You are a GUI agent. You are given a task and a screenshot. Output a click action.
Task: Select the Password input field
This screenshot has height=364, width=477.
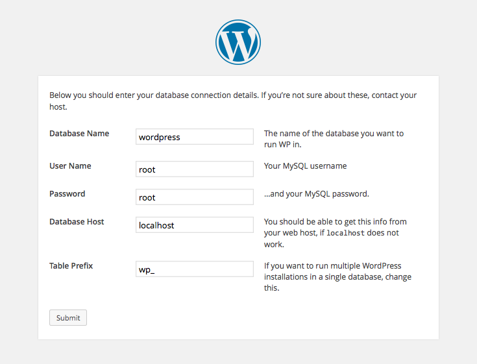pyautogui.click(x=195, y=197)
